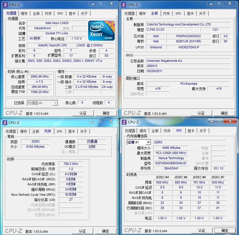The width and height of the screenshot is (239, 235).
Task: Click JEDEC #7 frequency 838 MHz
Action: [218, 182]
